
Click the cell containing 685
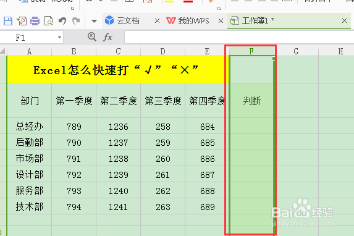point(207,142)
